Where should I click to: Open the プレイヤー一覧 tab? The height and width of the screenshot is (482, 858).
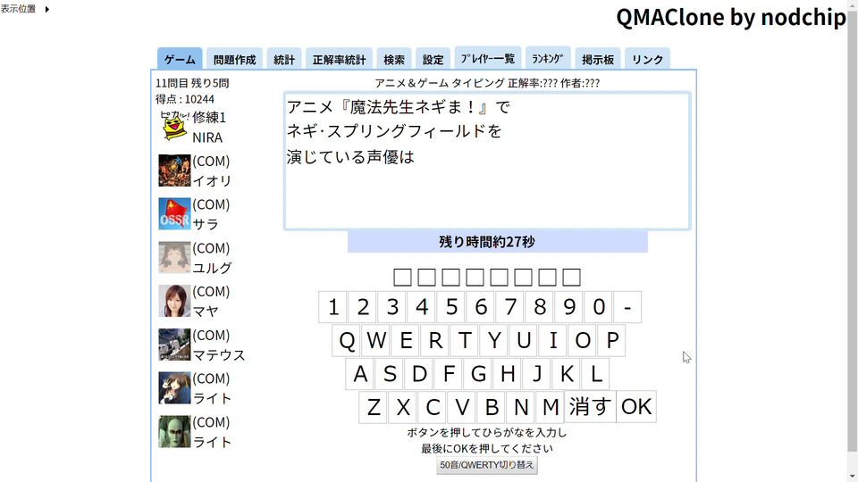point(488,58)
